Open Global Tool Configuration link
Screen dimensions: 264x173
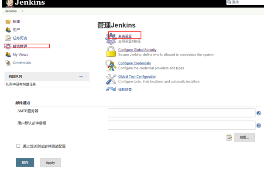(x=137, y=76)
